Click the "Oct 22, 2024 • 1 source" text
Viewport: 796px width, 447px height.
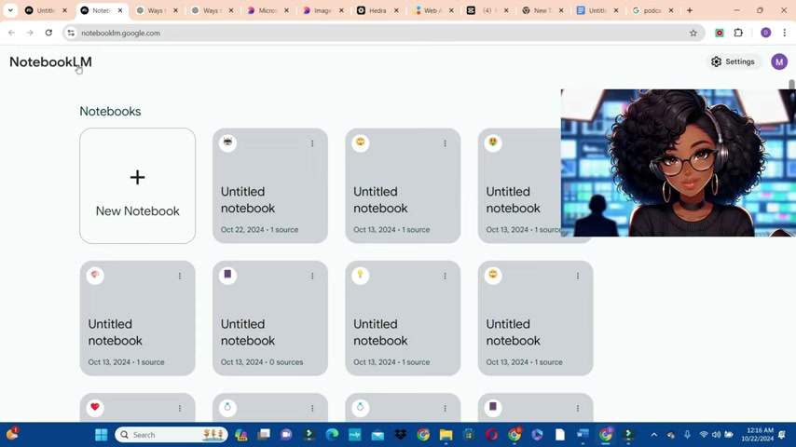click(x=259, y=230)
